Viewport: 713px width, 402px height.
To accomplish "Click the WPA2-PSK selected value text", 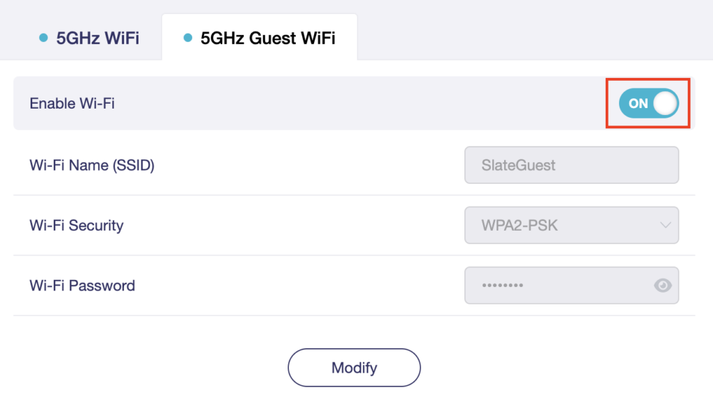I will point(519,225).
